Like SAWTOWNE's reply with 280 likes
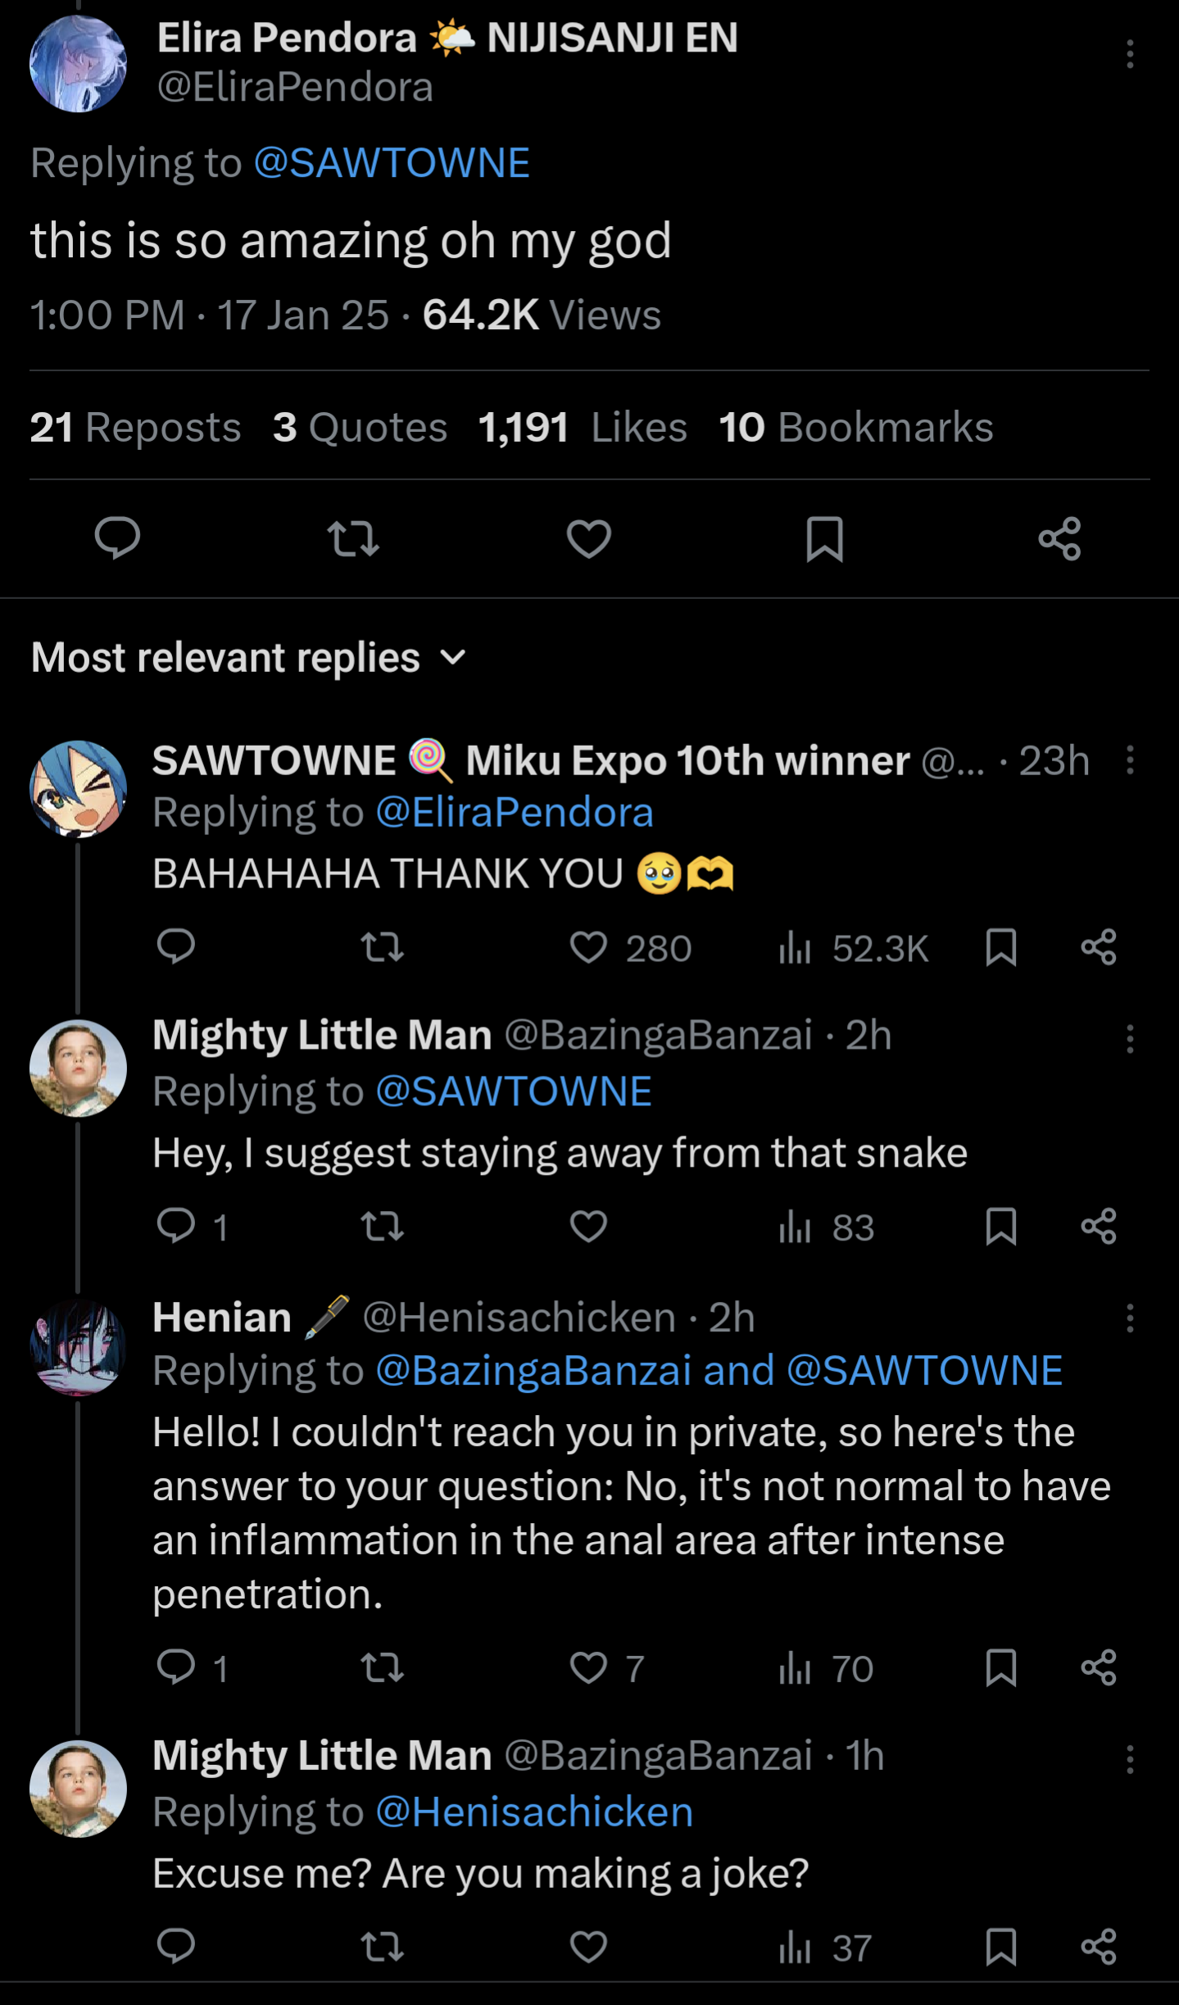 (589, 948)
